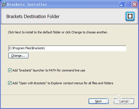
Task: Click "Brackets\" at the end of the path
Action: coord(38,48)
